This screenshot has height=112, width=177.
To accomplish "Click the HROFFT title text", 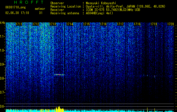I will point(29,2).
